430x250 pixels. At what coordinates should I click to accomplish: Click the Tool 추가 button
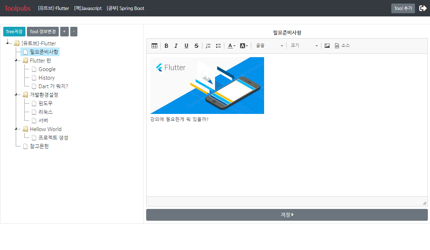click(x=403, y=8)
